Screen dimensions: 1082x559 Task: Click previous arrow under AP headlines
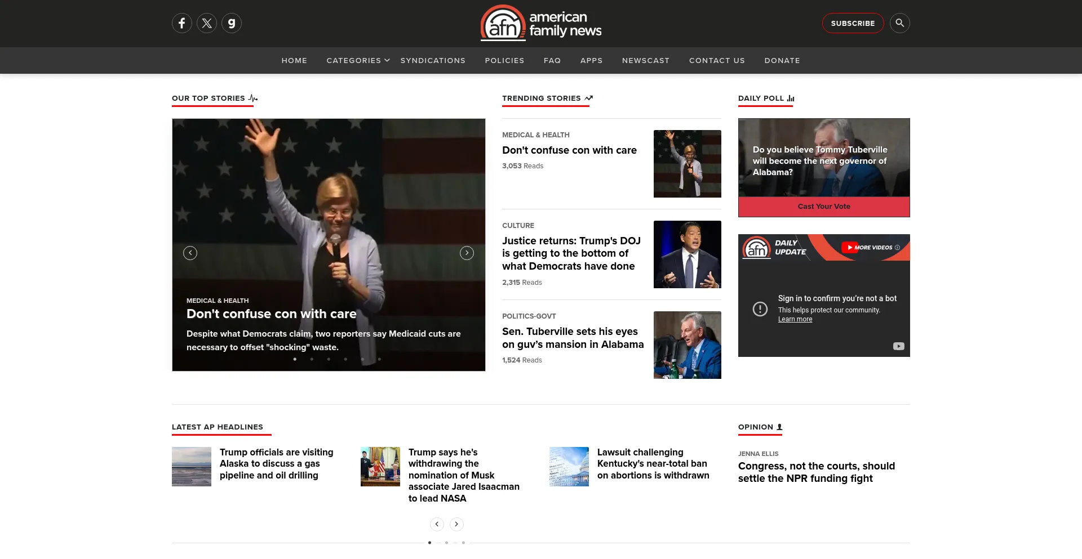[x=437, y=524]
